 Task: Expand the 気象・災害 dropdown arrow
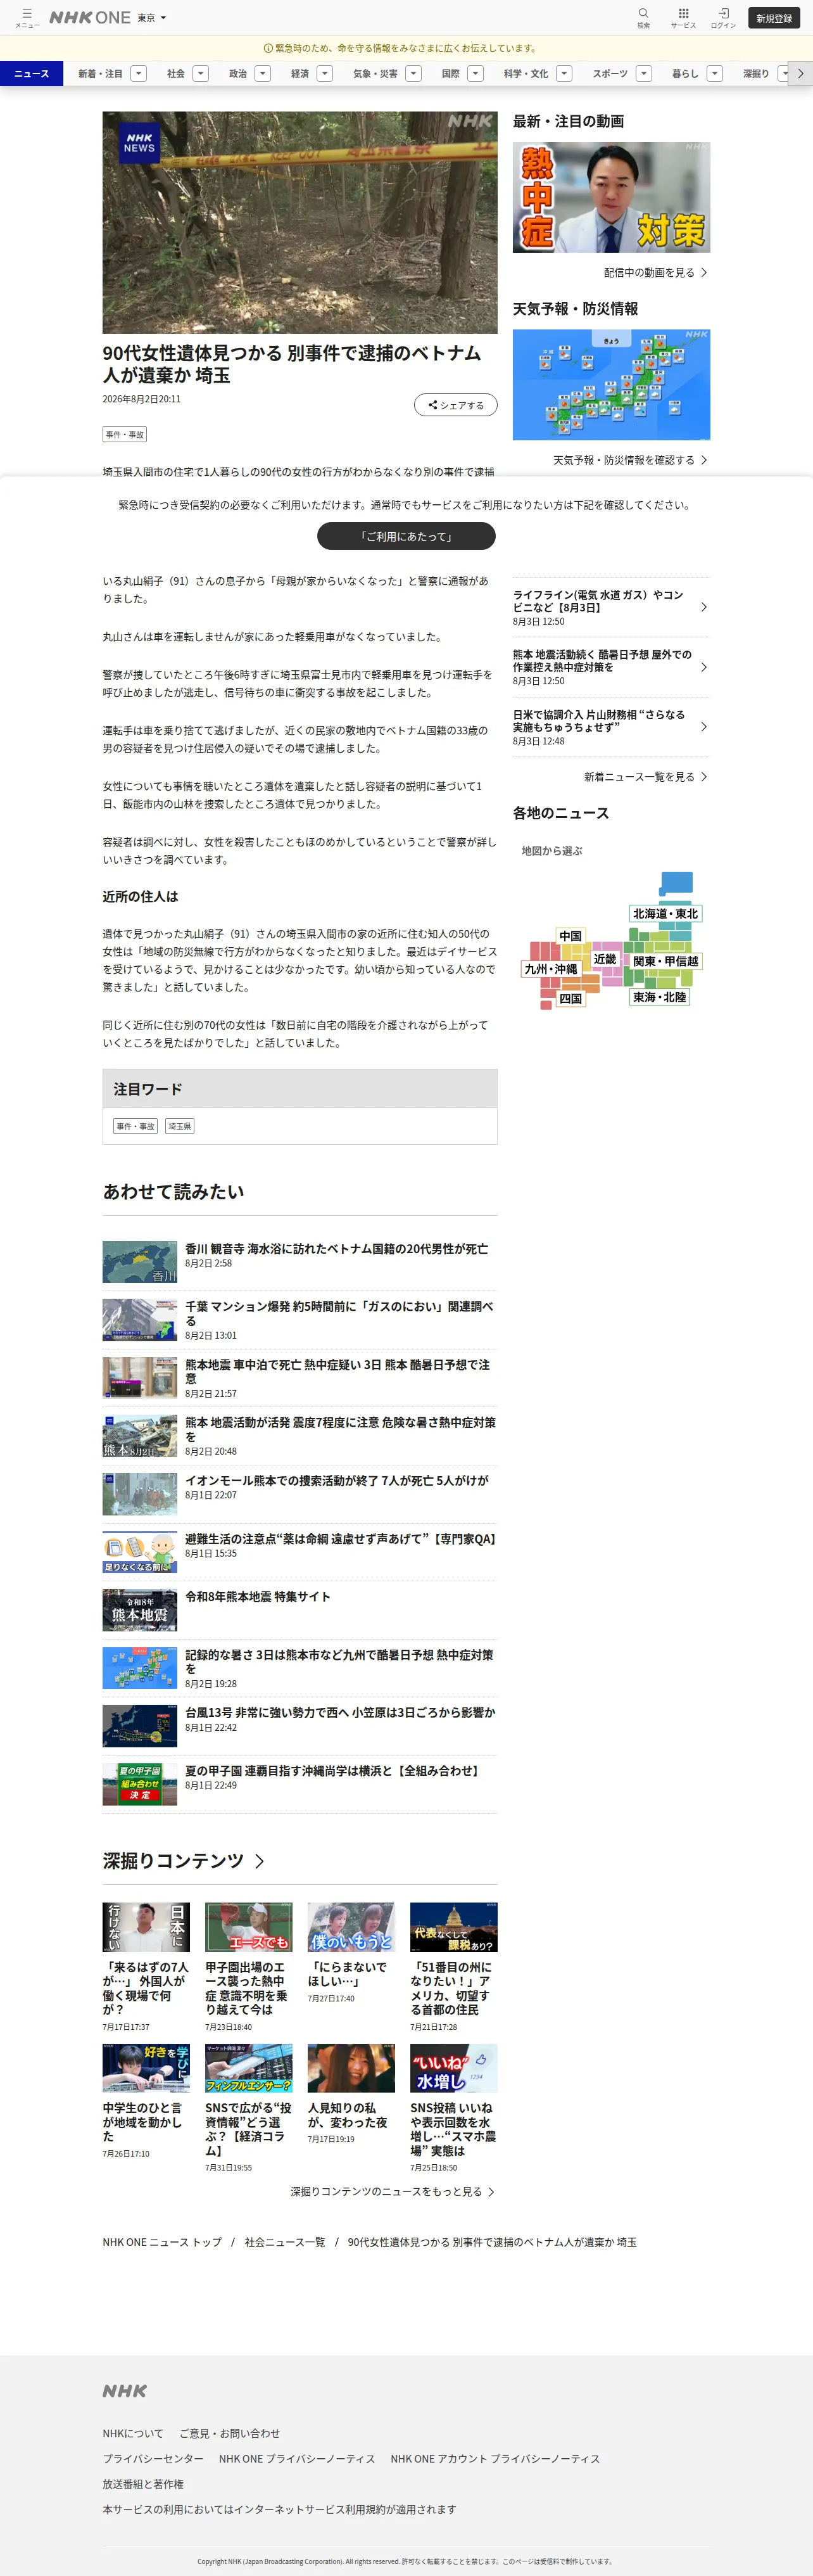tap(413, 73)
